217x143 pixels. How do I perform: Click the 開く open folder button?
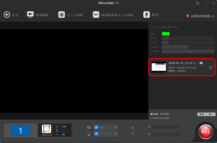tap(211, 114)
